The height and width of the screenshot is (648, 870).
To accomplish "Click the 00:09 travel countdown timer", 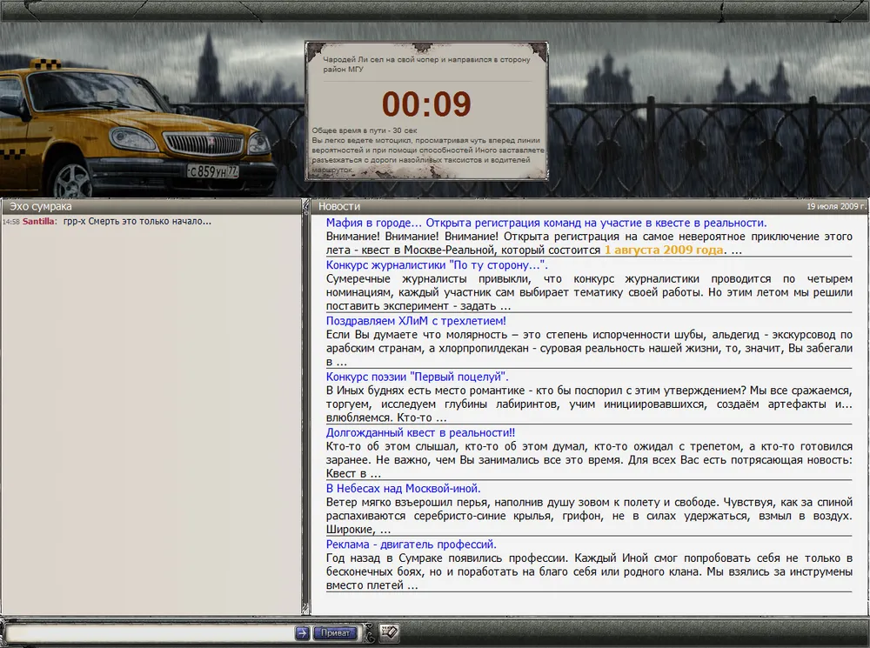I will point(426,104).
